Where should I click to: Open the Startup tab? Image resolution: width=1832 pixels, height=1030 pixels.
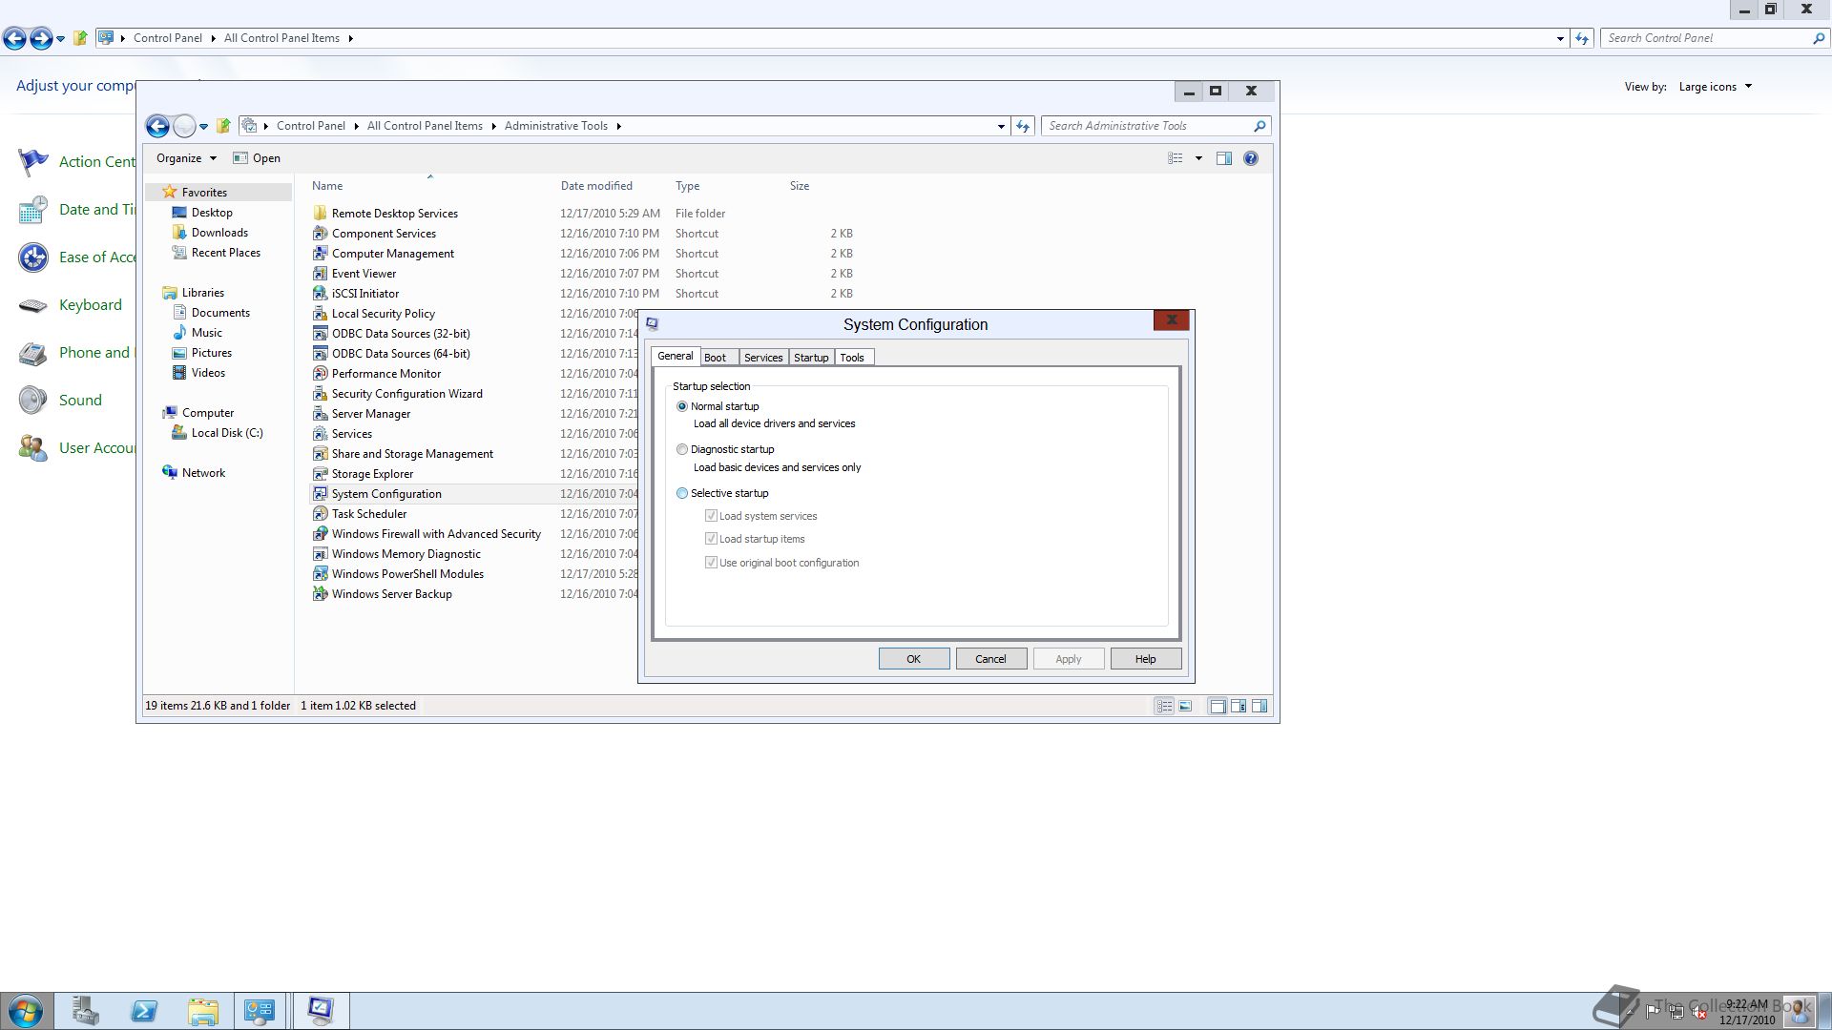(811, 358)
